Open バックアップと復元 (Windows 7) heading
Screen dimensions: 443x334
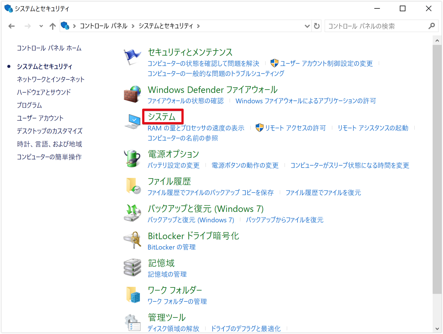pyautogui.click(x=206, y=209)
